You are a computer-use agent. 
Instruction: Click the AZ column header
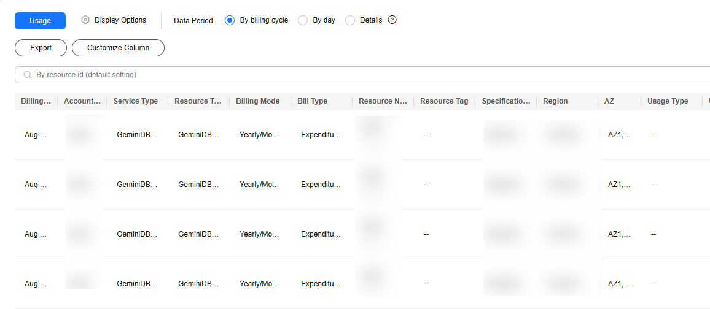(x=609, y=101)
